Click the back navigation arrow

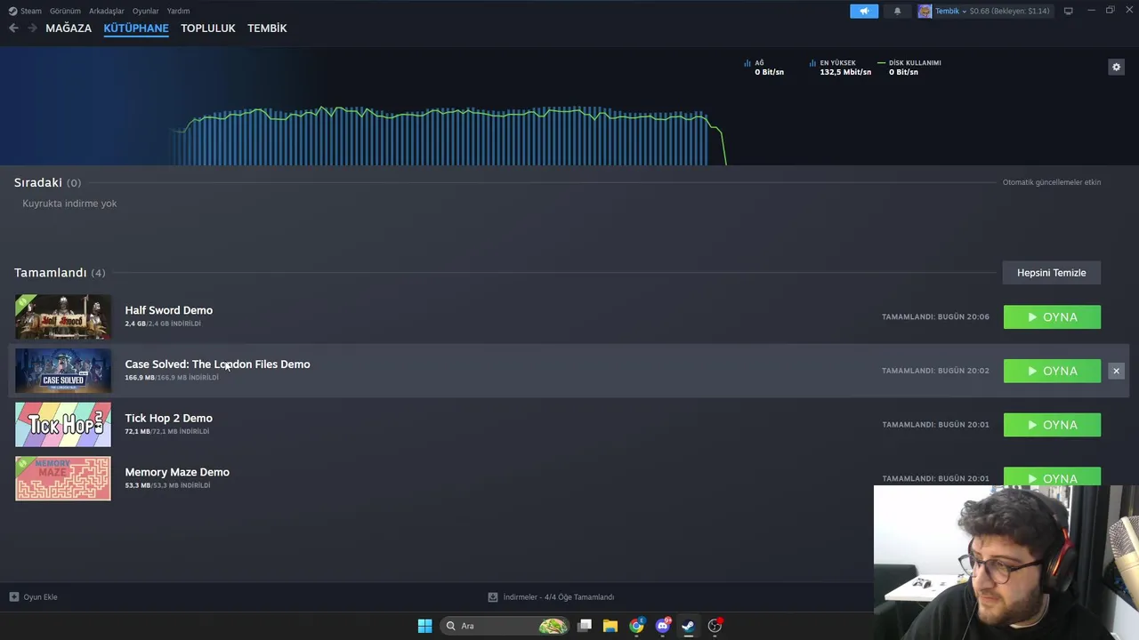(x=13, y=28)
